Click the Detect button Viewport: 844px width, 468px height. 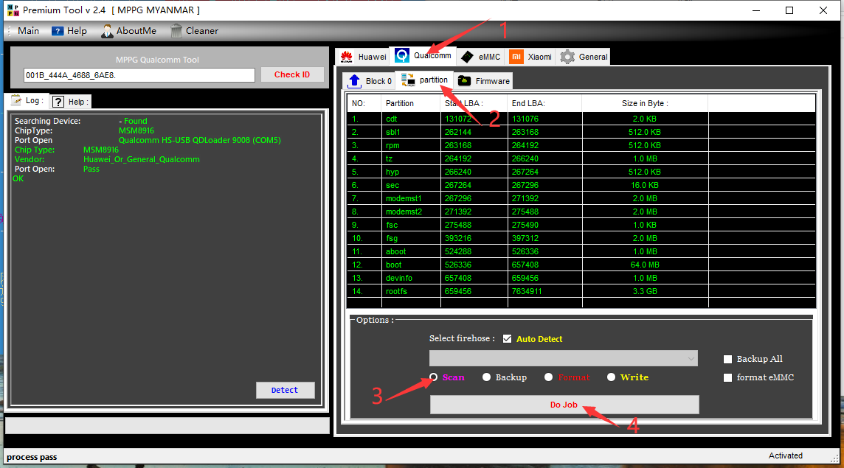pyautogui.click(x=285, y=390)
